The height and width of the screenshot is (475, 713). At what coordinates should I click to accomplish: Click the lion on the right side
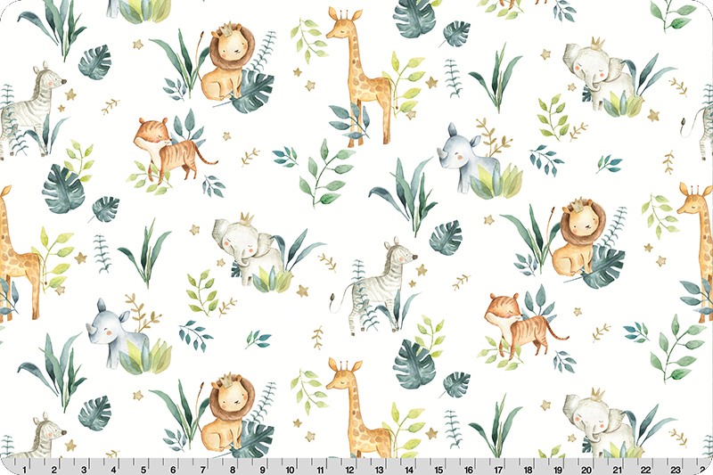[x=578, y=239]
